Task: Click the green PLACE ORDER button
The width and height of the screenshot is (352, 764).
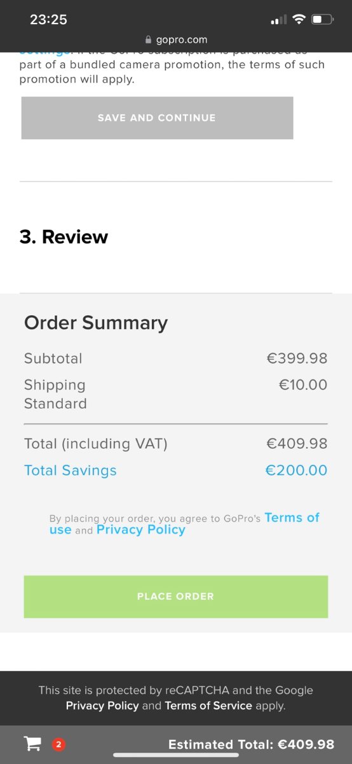Action: click(176, 597)
